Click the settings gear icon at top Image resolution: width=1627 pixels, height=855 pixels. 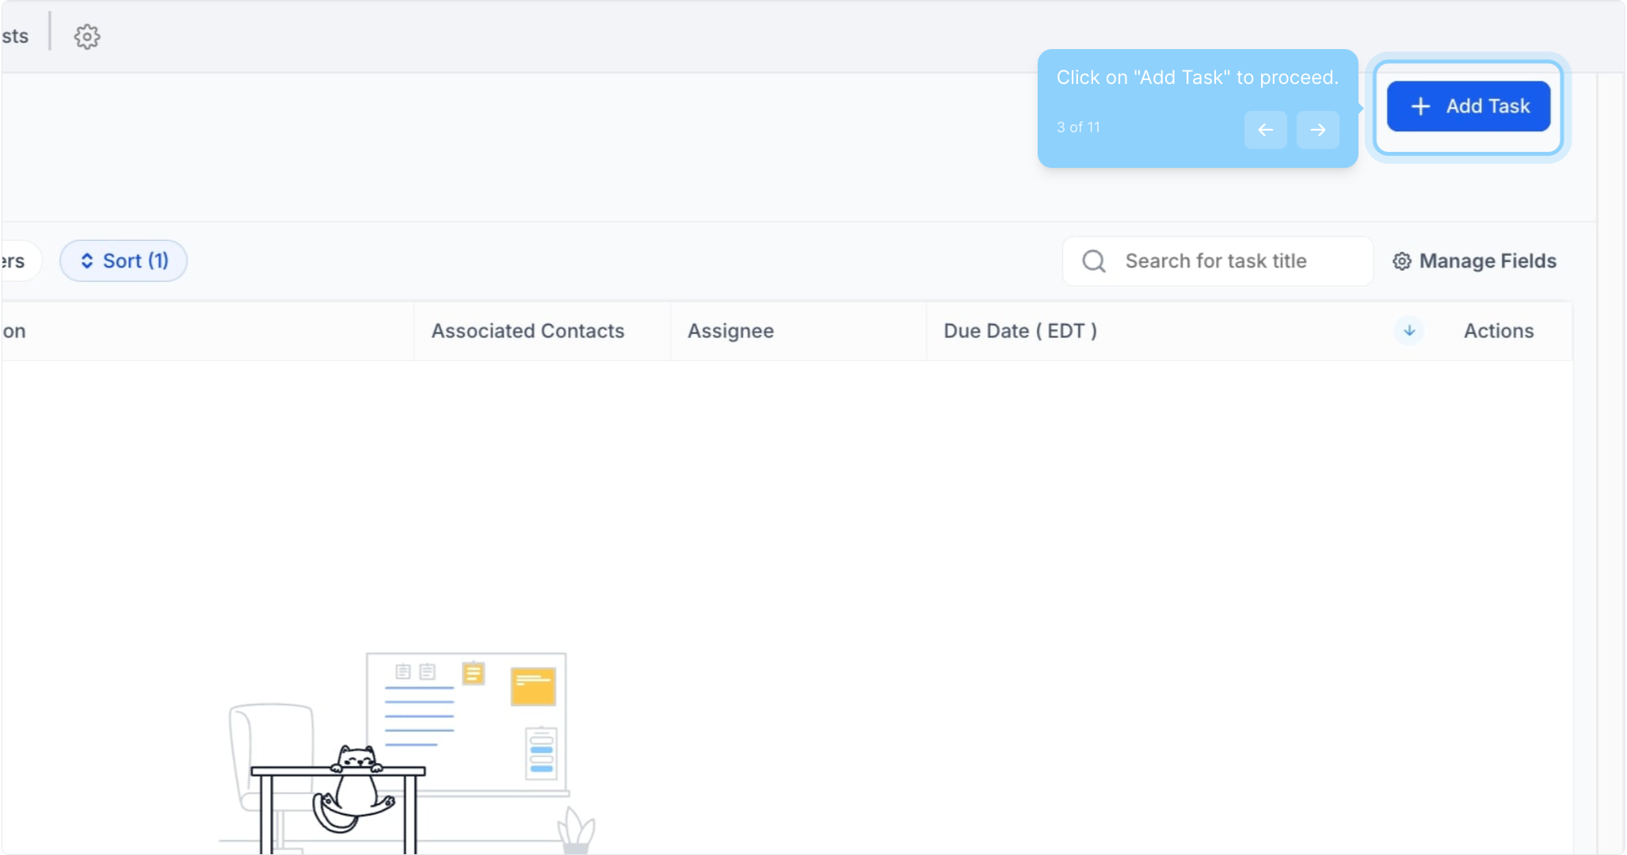[x=87, y=36]
